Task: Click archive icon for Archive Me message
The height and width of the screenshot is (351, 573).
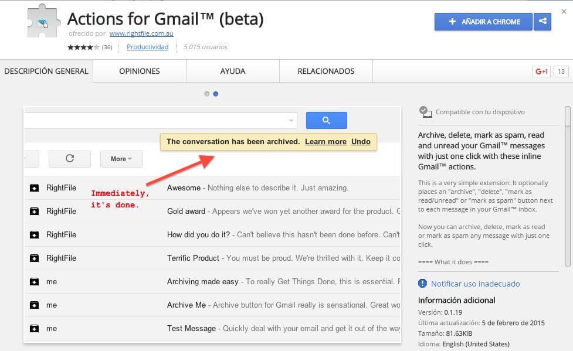Action: click(x=34, y=305)
